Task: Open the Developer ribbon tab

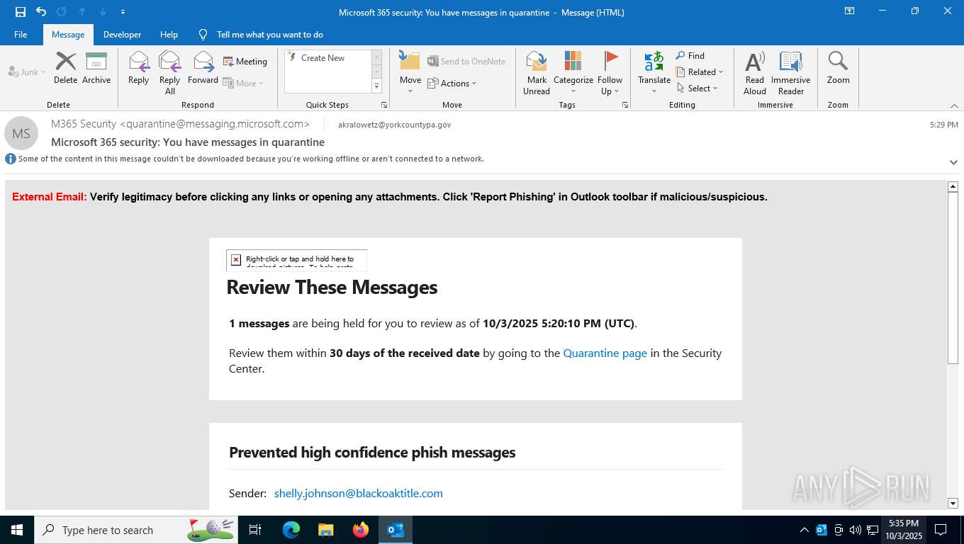Action: tap(122, 35)
